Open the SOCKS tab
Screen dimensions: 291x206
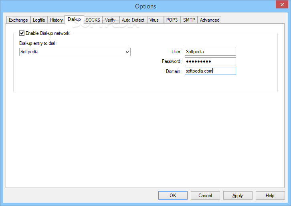point(93,20)
